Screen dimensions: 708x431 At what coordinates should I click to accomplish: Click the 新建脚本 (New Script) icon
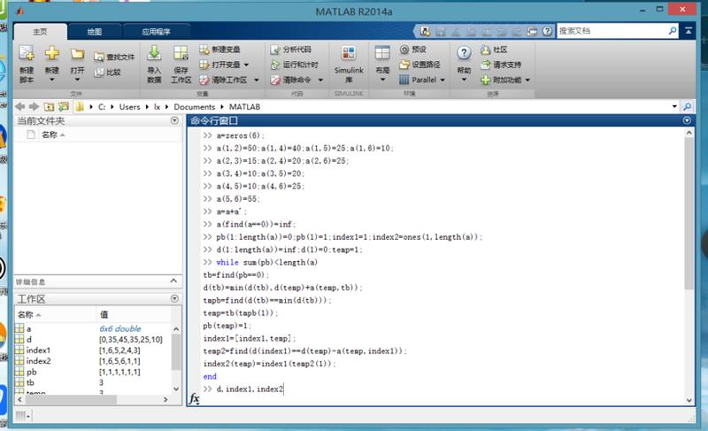(x=27, y=54)
